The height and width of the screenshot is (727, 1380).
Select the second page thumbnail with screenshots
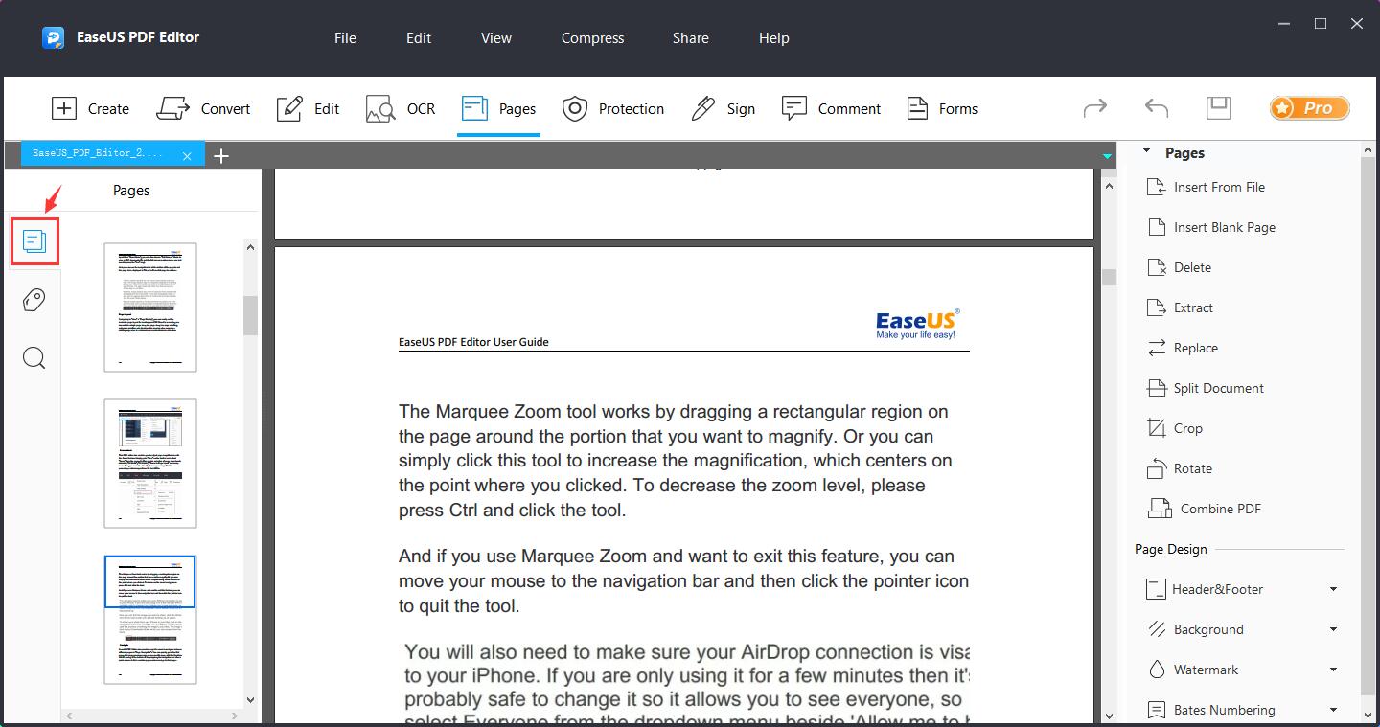coord(150,464)
